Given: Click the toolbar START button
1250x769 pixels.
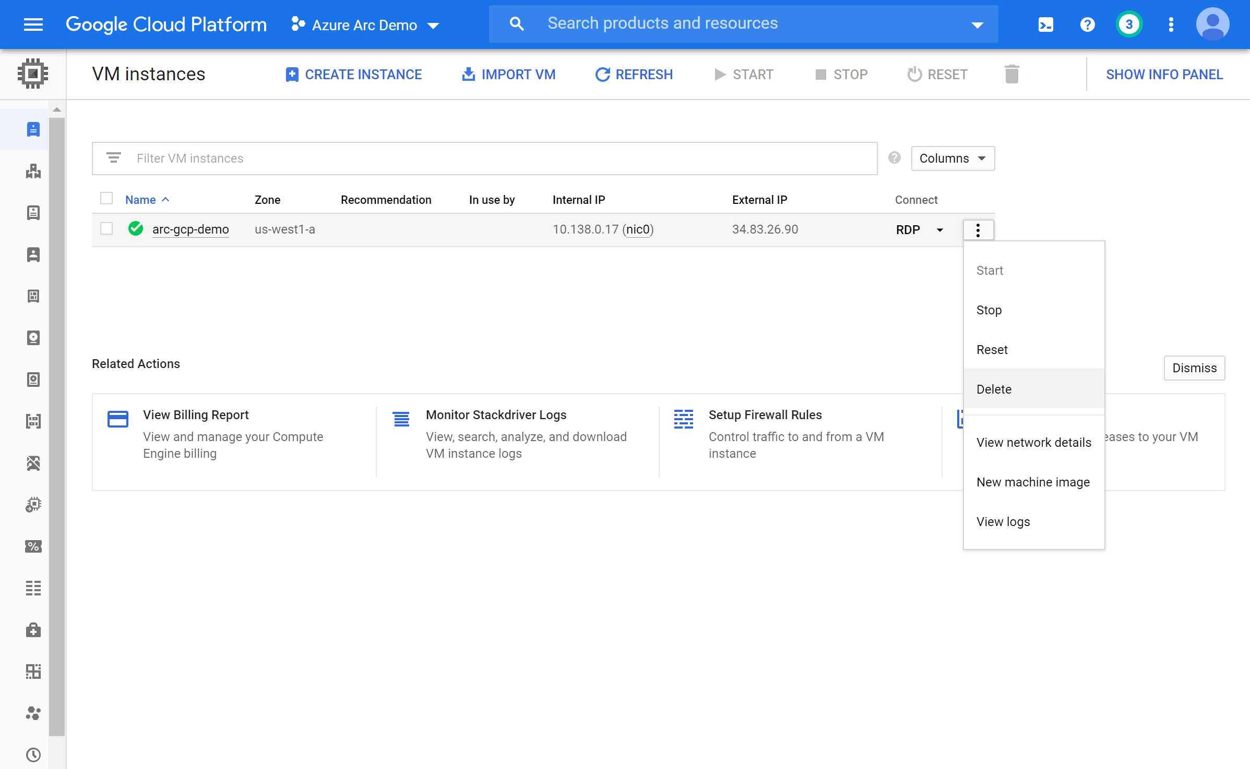Looking at the screenshot, I should [743, 75].
